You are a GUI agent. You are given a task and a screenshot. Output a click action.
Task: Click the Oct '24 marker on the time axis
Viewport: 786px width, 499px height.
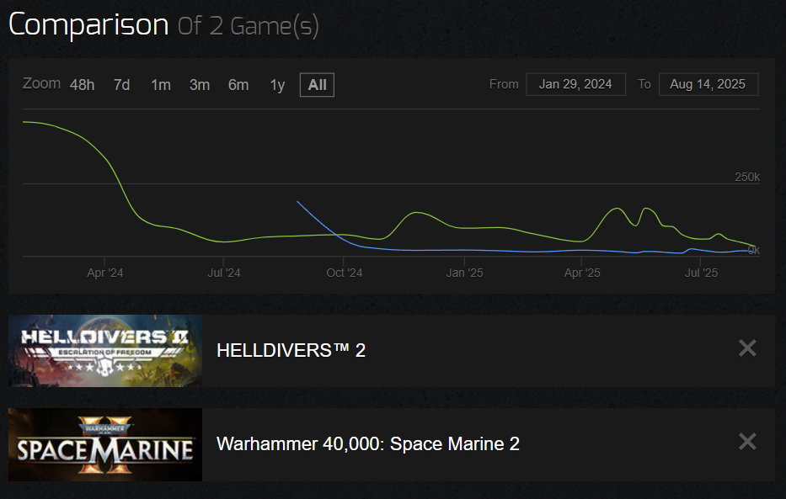344,273
